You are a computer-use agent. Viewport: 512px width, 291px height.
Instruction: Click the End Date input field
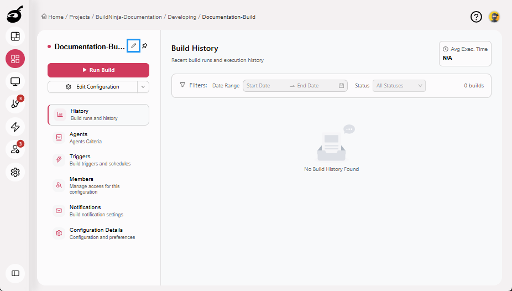click(315, 86)
